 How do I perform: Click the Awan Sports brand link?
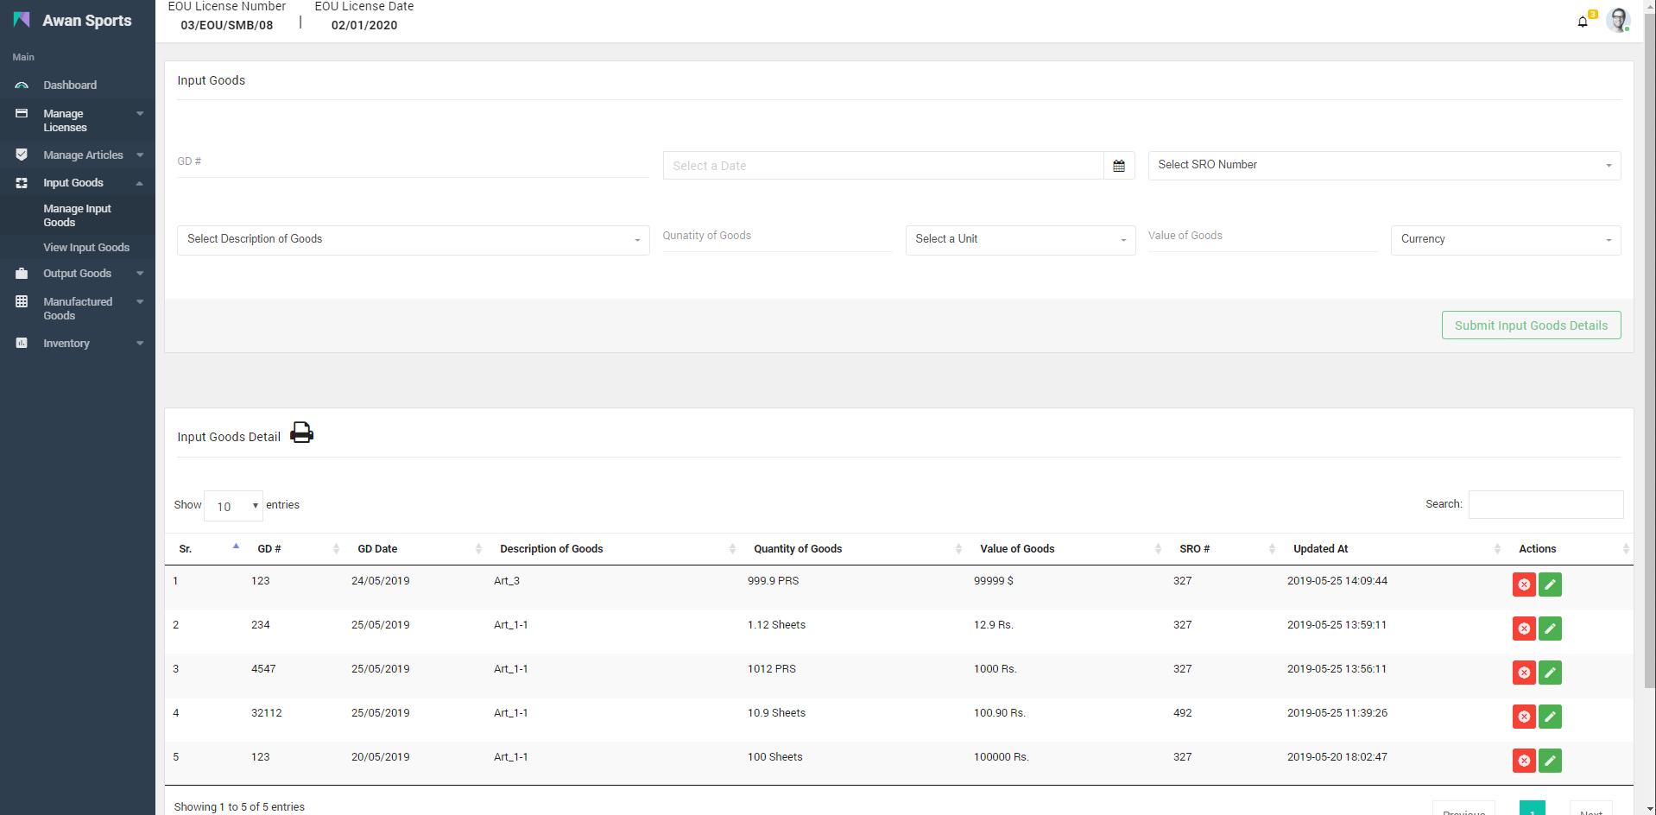(x=87, y=21)
